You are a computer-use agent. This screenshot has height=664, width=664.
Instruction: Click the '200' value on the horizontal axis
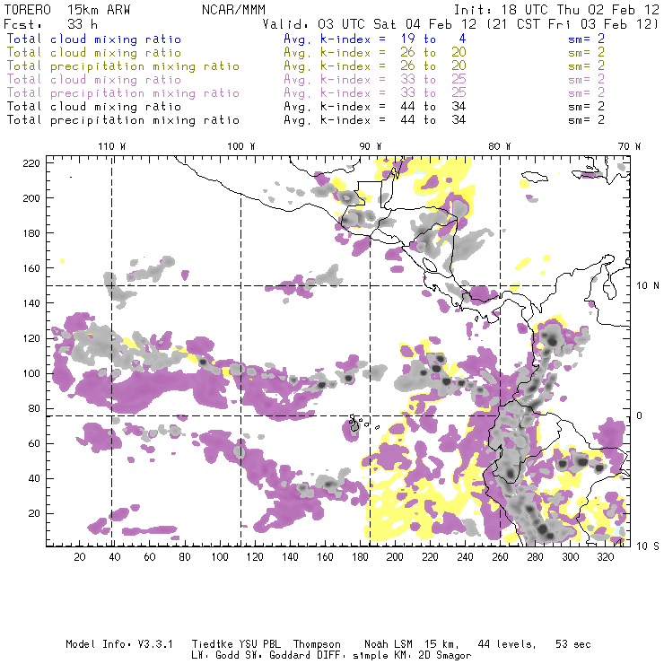click(395, 557)
